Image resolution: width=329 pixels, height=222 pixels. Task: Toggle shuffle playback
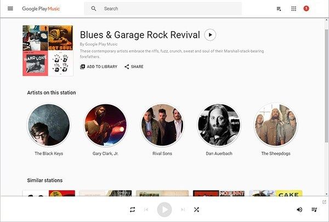click(196, 209)
